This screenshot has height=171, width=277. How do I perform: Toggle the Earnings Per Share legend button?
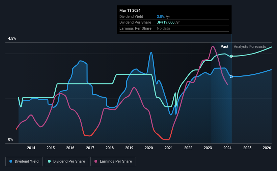(113, 162)
